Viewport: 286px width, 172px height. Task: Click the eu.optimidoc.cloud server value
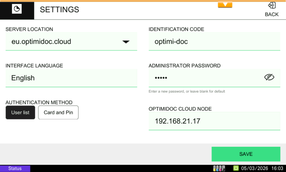click(41, 42)
